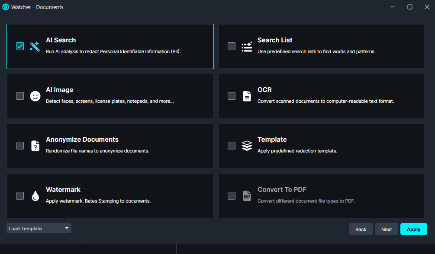This screenshot has width=435, height=254.
Task: Click the Watermark droplet icon
Action: click(x=35, y=196)
